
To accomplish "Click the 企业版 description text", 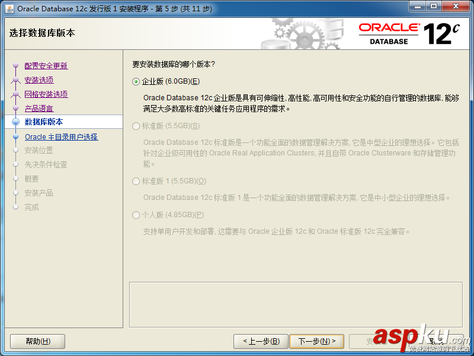I will pos(301,103).
